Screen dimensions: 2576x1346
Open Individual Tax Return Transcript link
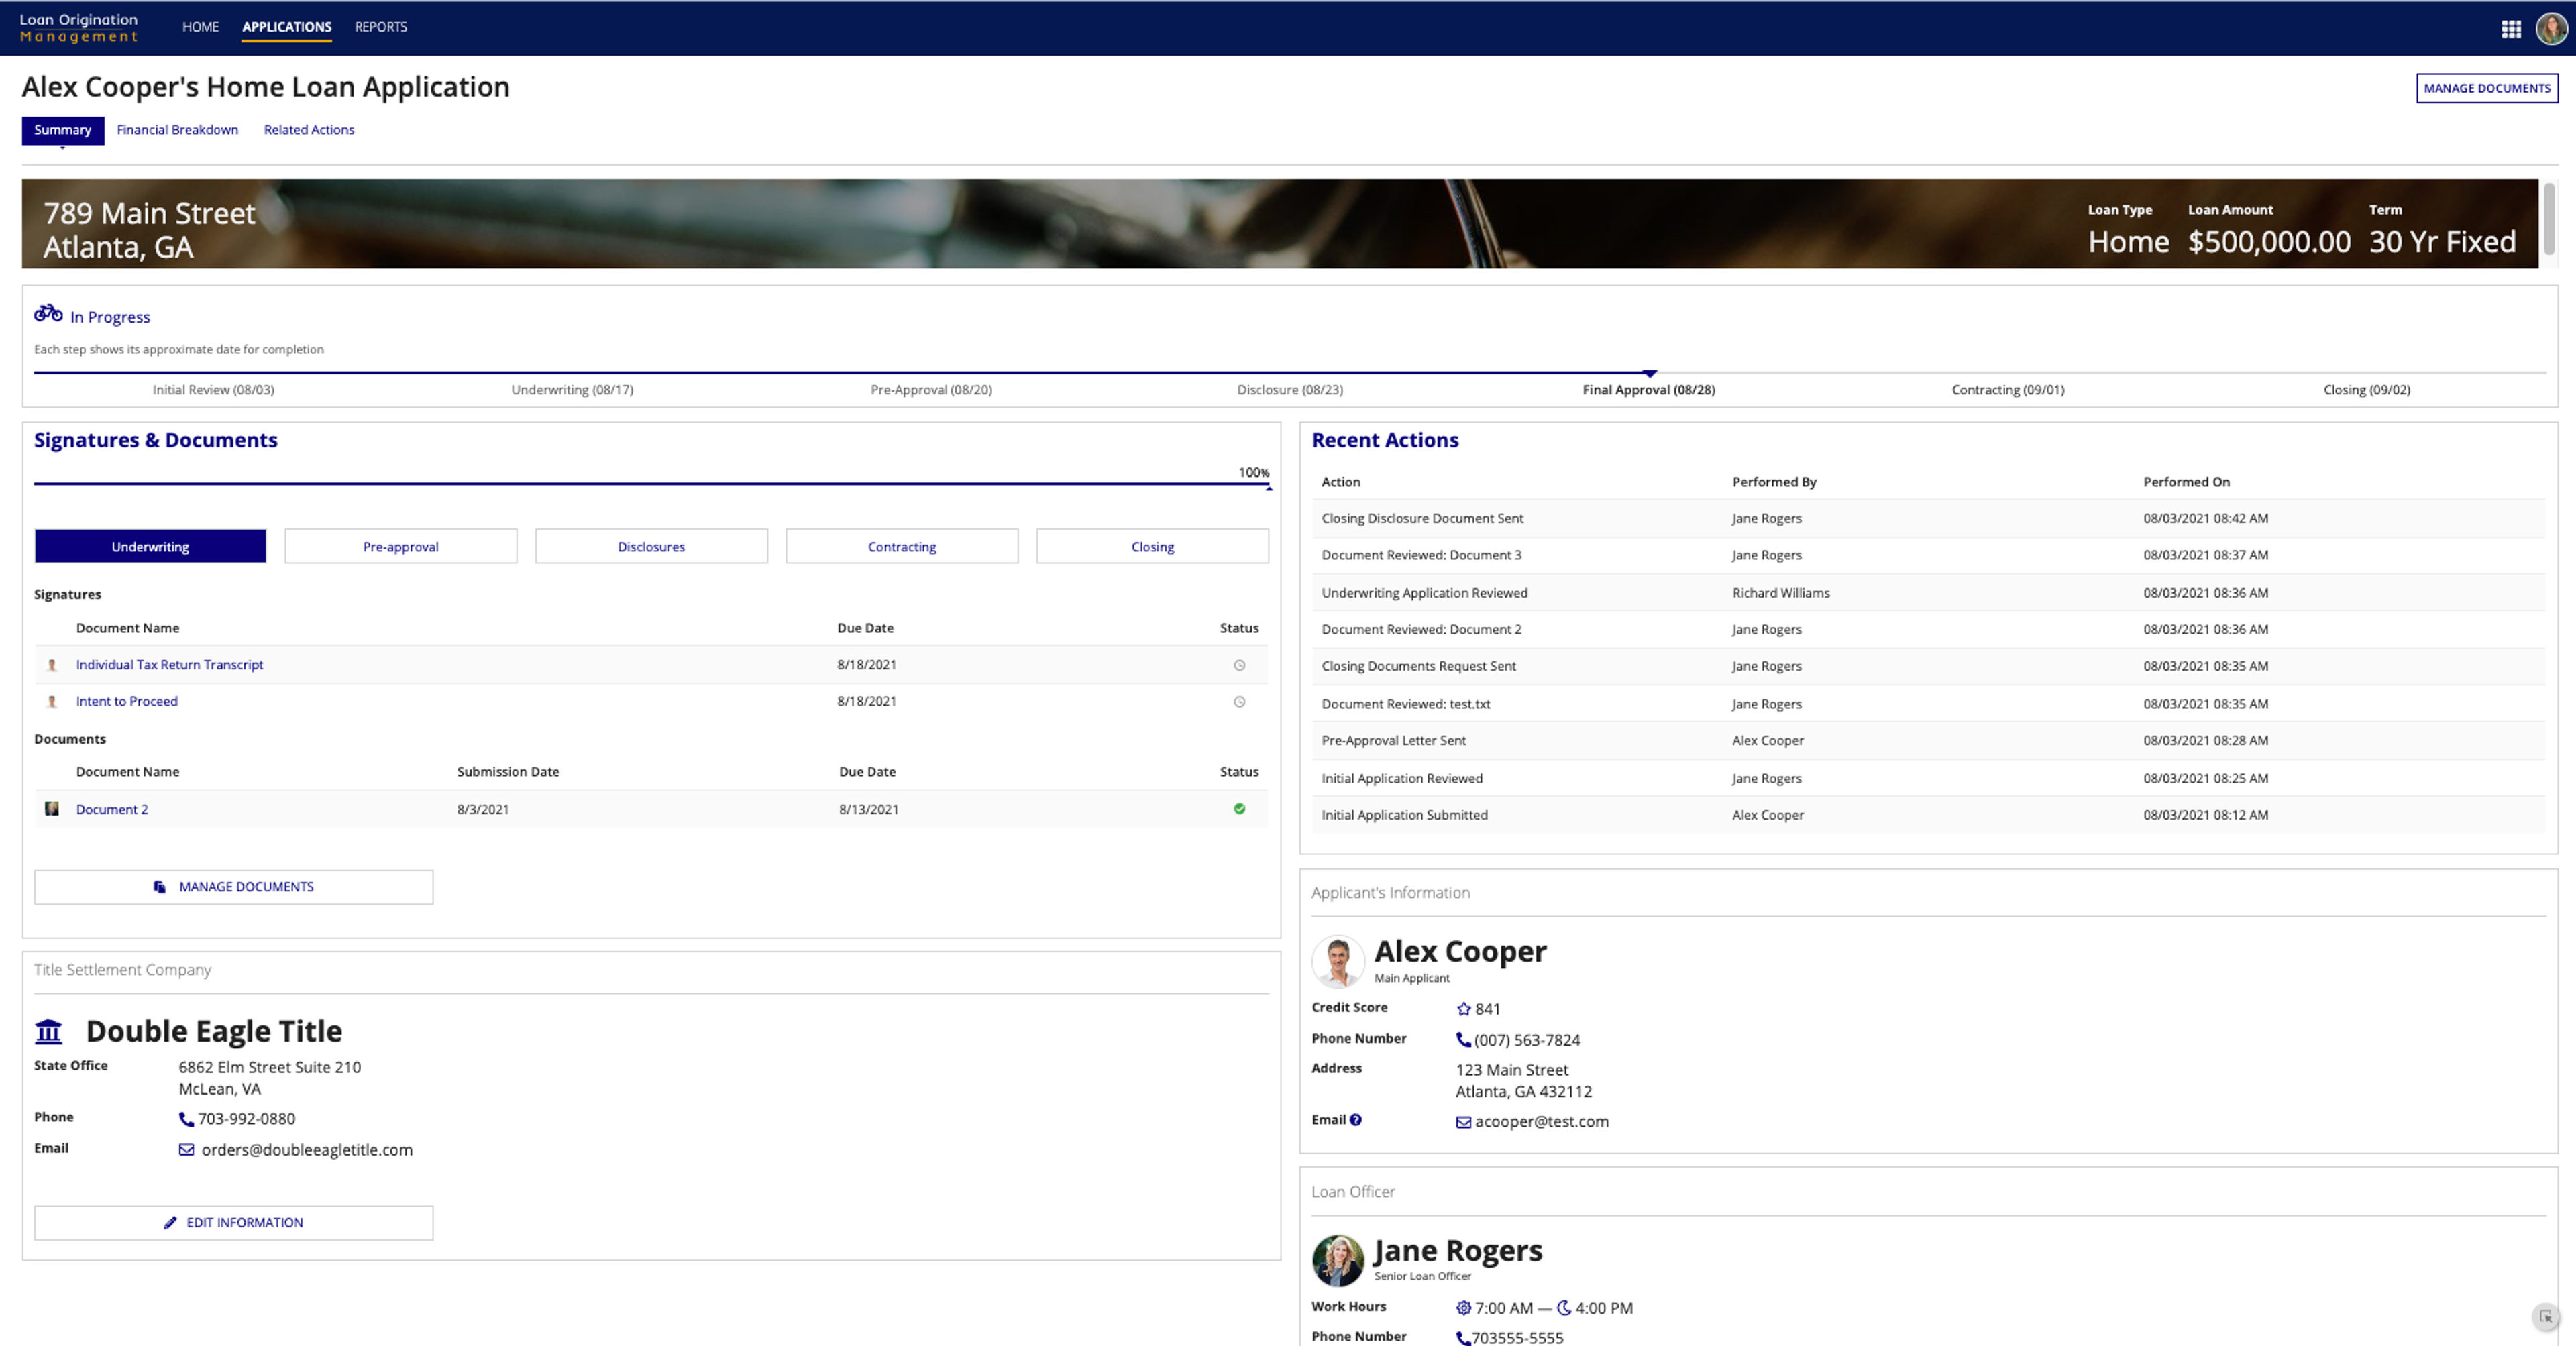(x=169, y=665)
